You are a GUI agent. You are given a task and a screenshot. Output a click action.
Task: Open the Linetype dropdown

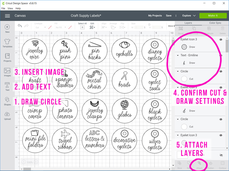tap(41, 27)
